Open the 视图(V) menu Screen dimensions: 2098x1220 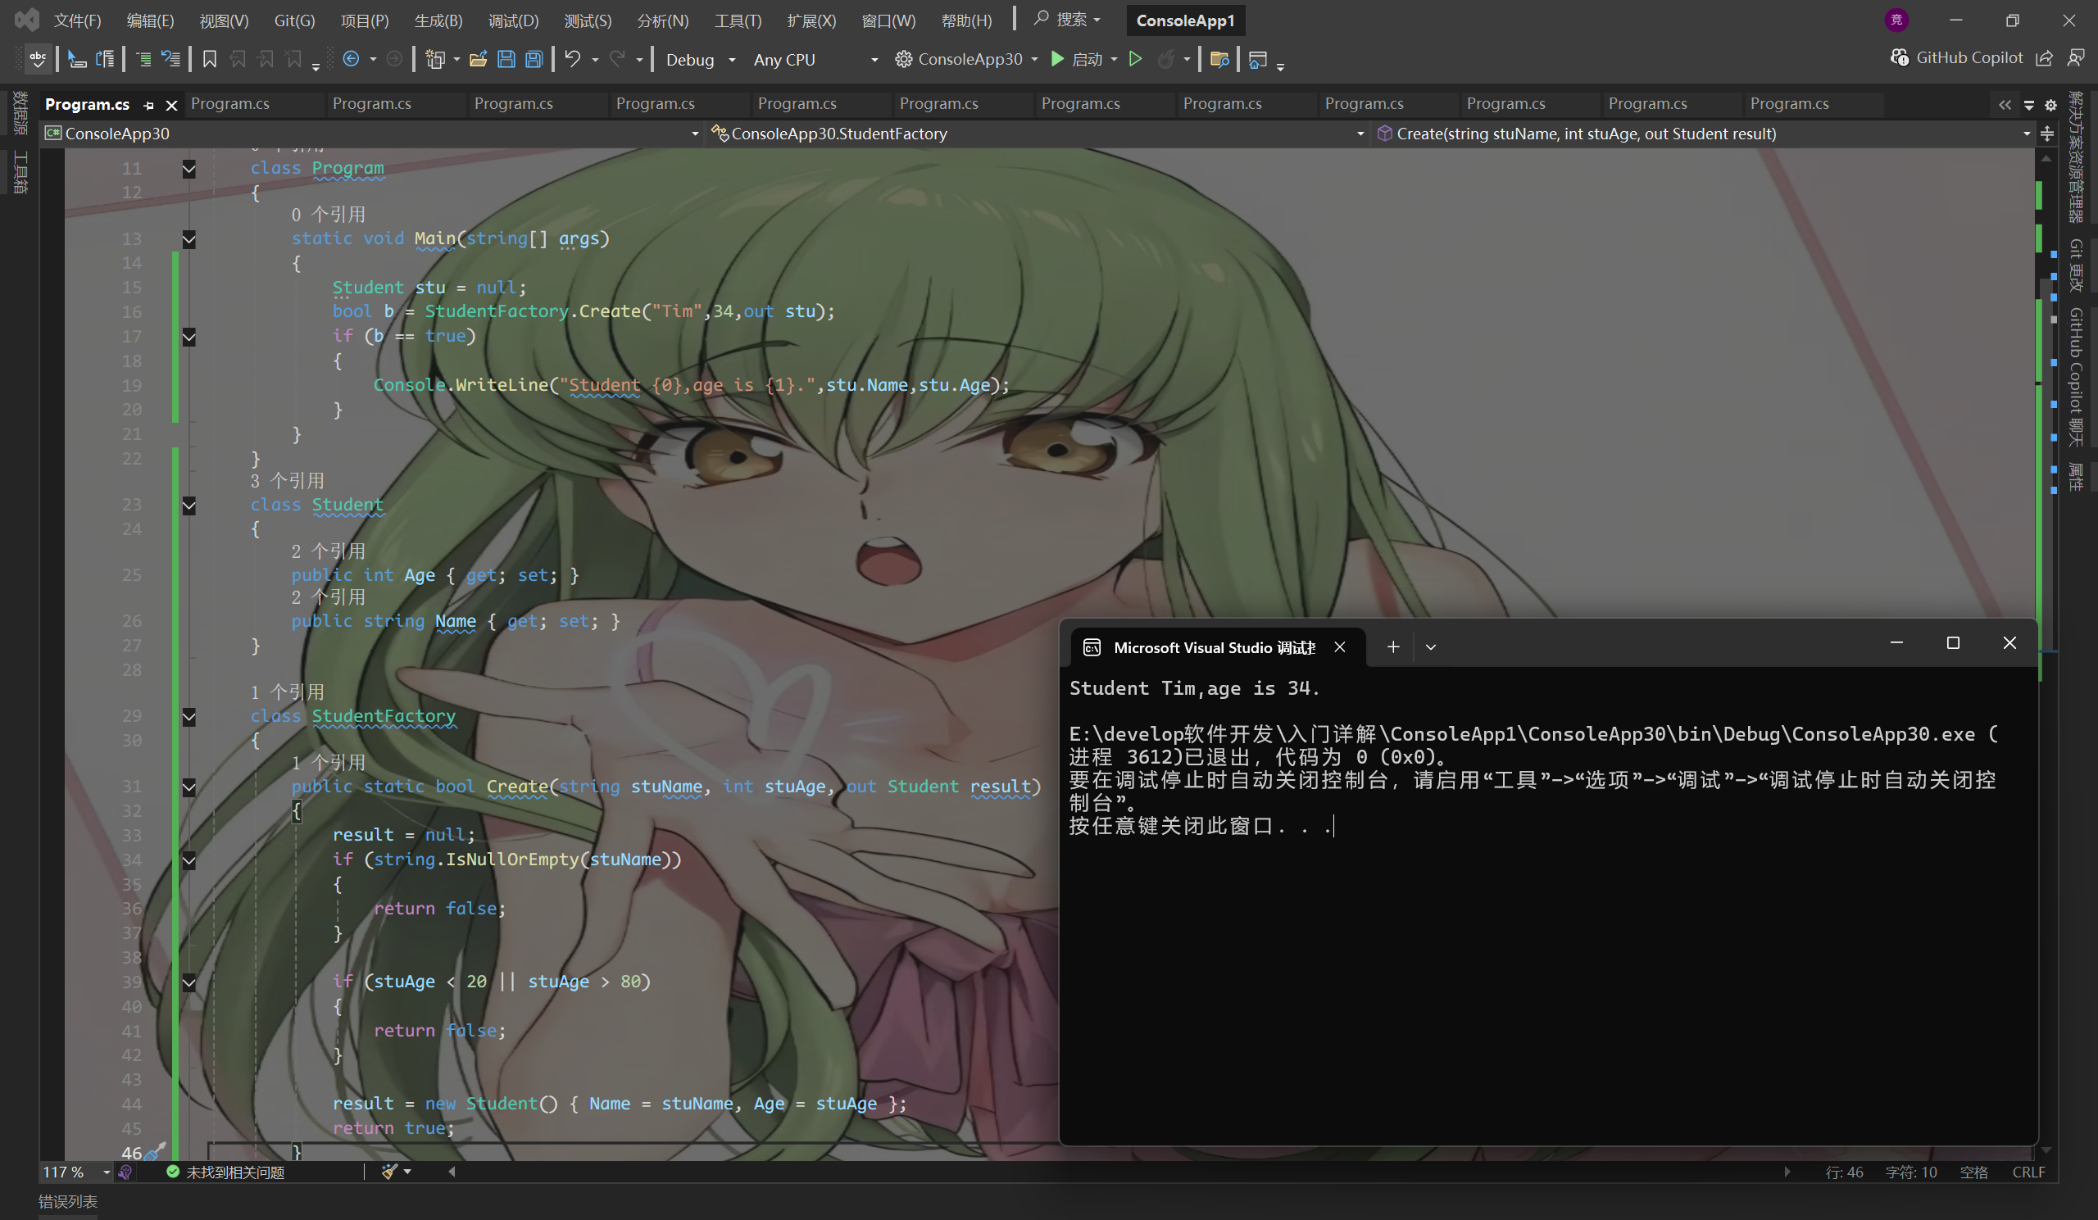224,20
